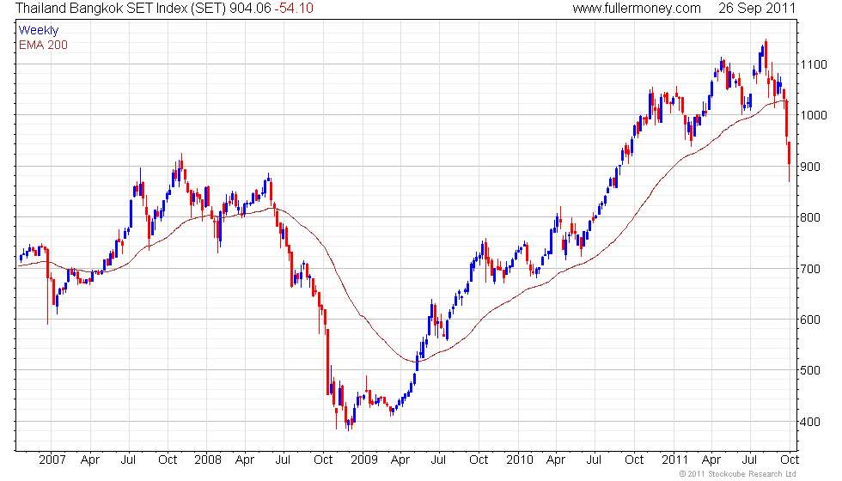842x481 pixels.
Task: Click the 800 price axis label
Action: point(810,217)
